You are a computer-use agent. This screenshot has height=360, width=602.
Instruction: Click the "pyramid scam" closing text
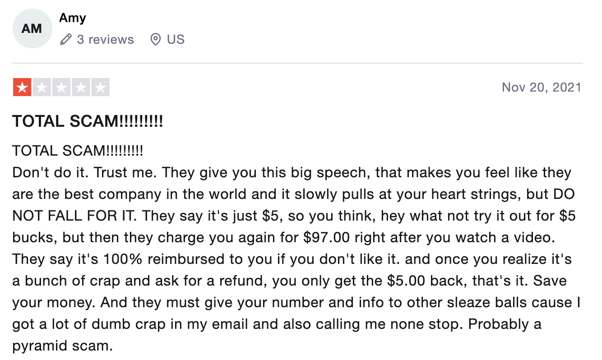coord(62,346)
